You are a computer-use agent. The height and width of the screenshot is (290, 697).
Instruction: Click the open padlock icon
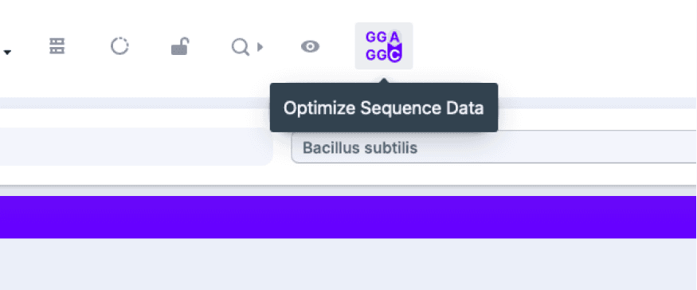[180, 46]
